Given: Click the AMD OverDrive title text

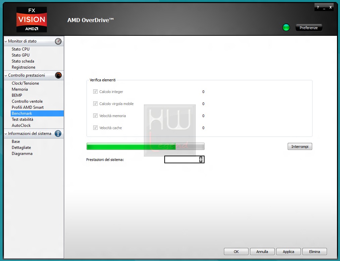Looking at the screenshot, I should click(x=91, y=20).
